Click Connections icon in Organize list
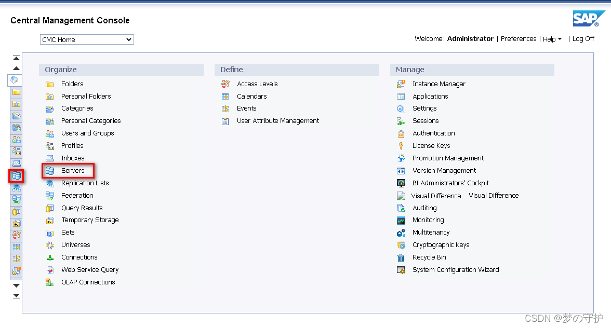 pyautogui.click(x=50, y=257)
